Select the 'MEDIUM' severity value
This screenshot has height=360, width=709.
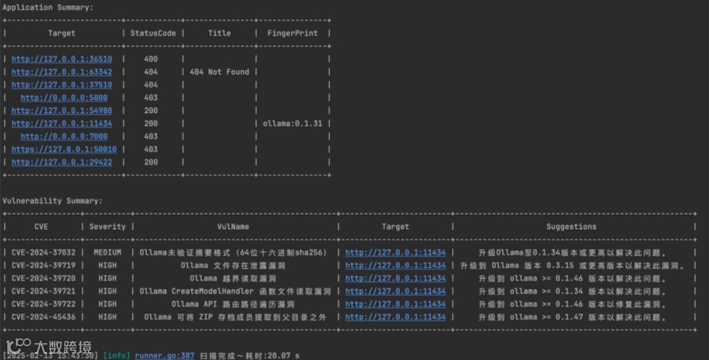[x=108, y=252]
